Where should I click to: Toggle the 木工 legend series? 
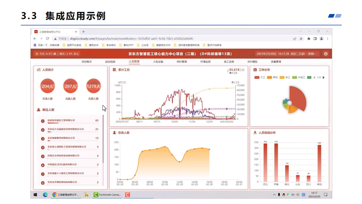pyautogui.click(x=260, y=77)
